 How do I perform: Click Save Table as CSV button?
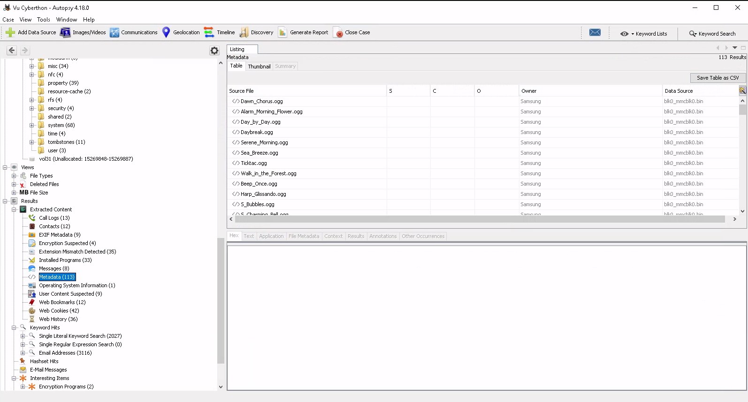(717, 78)
